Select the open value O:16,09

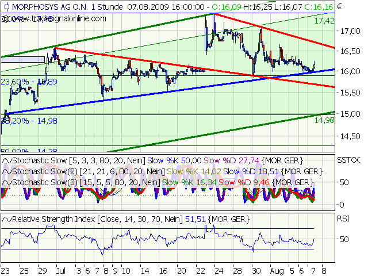click(x=227, y=7)
